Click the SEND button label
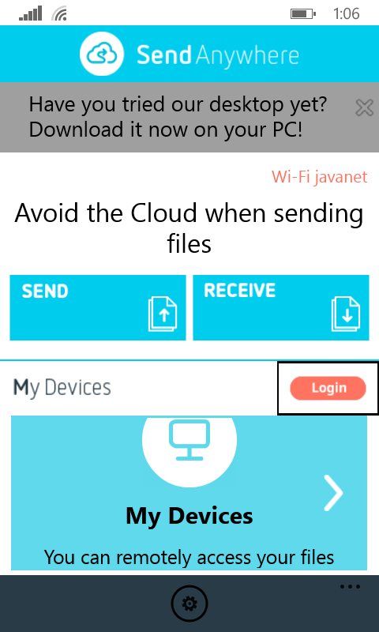379x632 pixels. coord(45,291)
